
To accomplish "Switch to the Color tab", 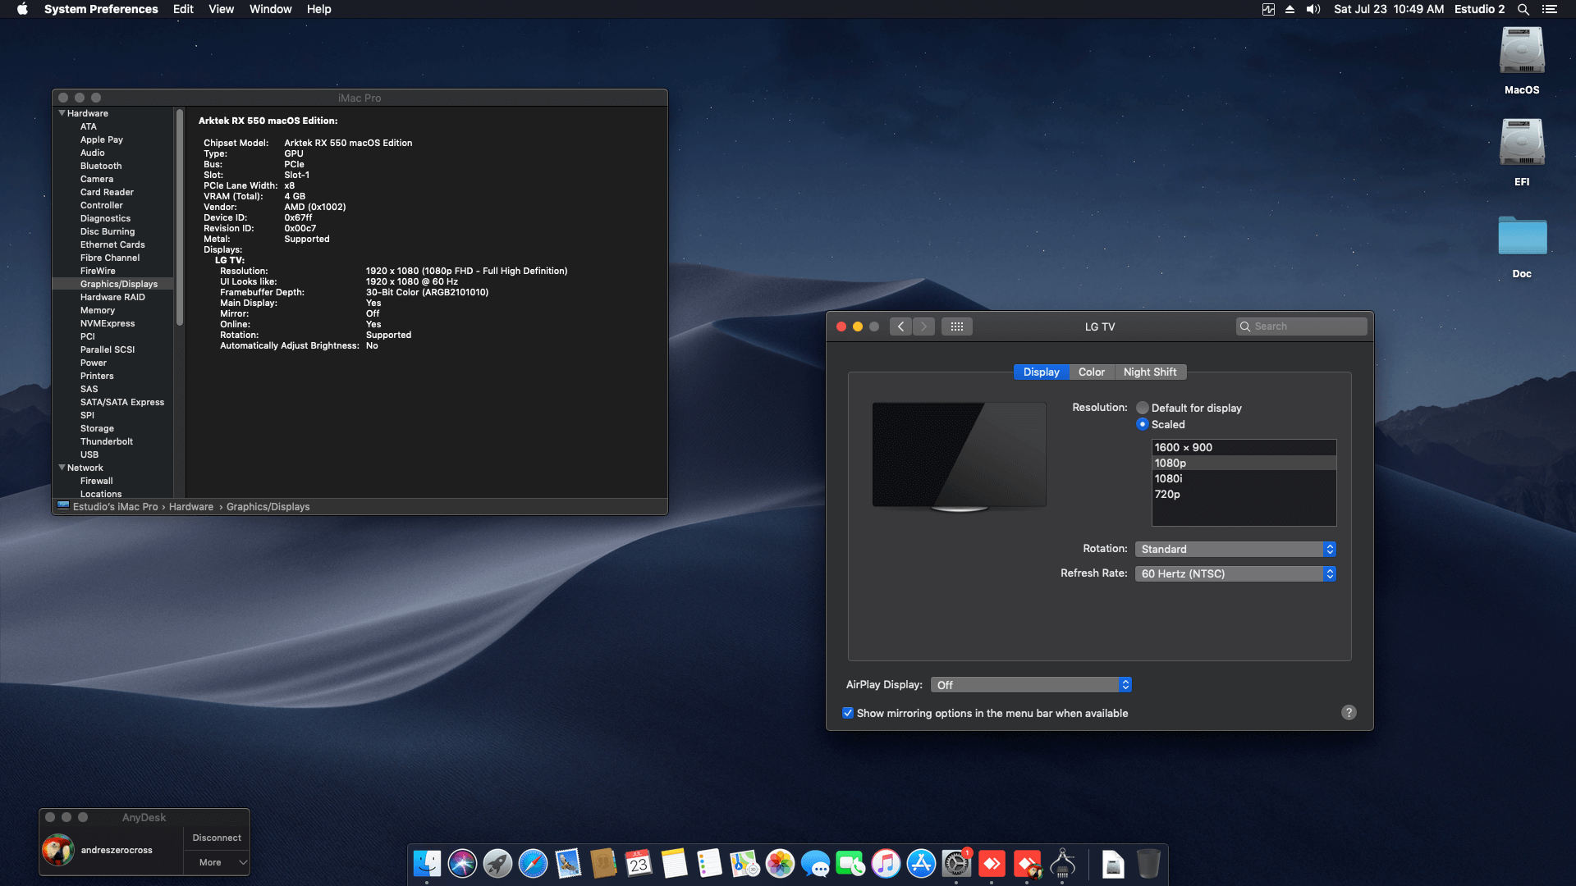I will point(1091,372).
